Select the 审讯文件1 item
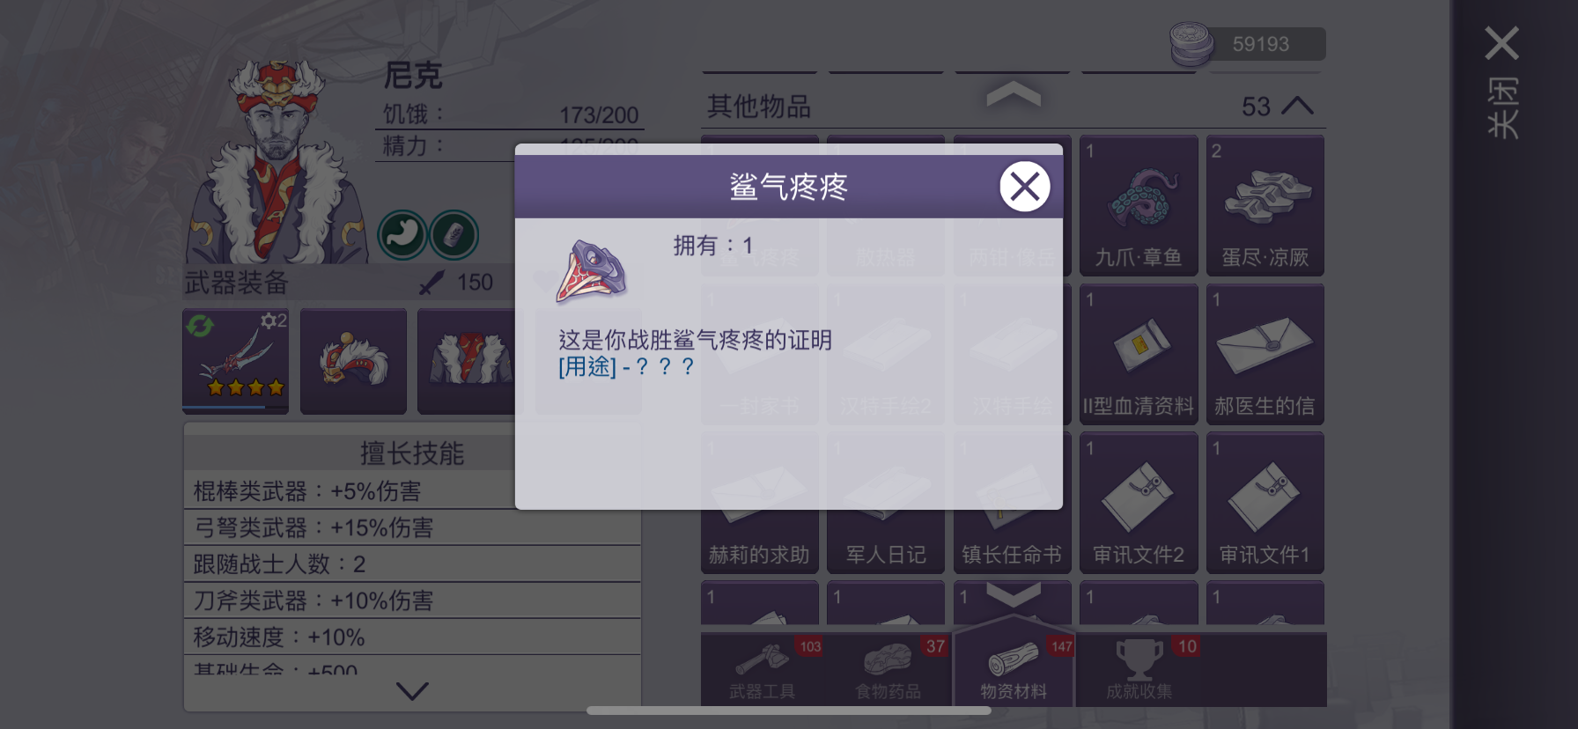This screenshot has height=729, width=1578. coord(1265,504)
